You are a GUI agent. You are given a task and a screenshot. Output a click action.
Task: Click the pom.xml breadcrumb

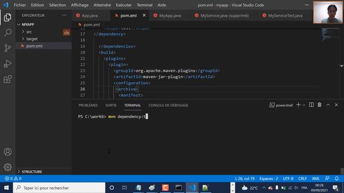[92, 25]
